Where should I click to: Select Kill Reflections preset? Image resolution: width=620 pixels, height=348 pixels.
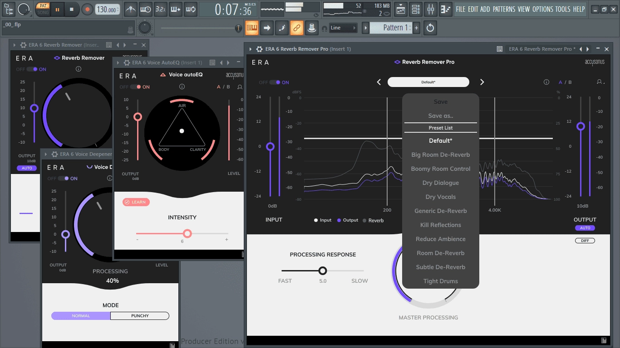click(x=441, y=225)
